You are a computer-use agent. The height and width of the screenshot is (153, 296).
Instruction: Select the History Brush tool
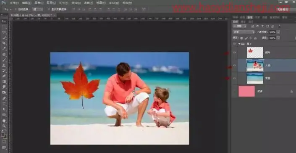[4, 71]
